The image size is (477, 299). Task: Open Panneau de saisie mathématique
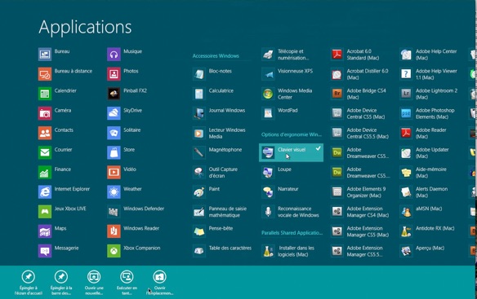(x=220, y=212)
